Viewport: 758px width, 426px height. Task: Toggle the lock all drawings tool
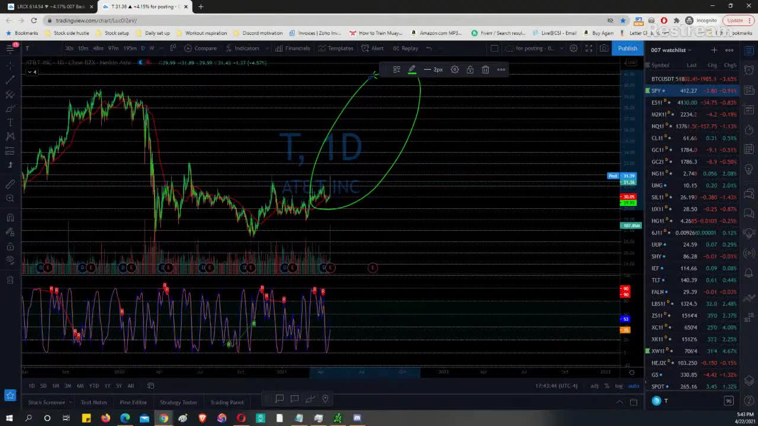(x=10, y=246)
